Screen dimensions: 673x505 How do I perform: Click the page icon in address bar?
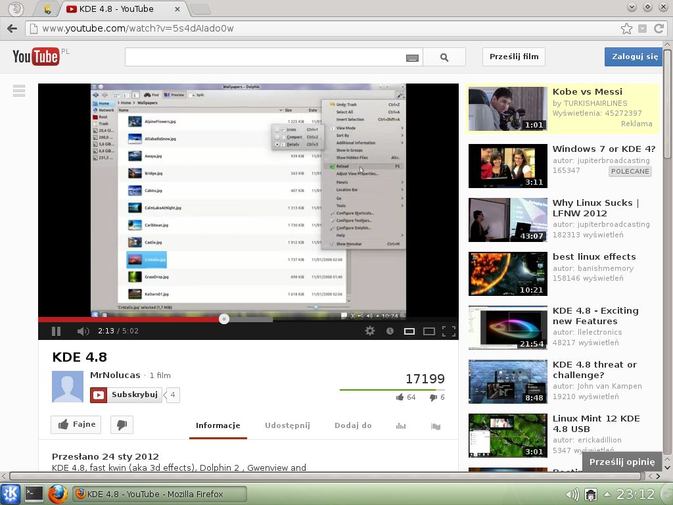33,28
